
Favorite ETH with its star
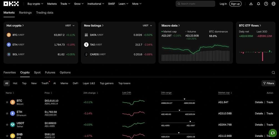tap(7, 113)
